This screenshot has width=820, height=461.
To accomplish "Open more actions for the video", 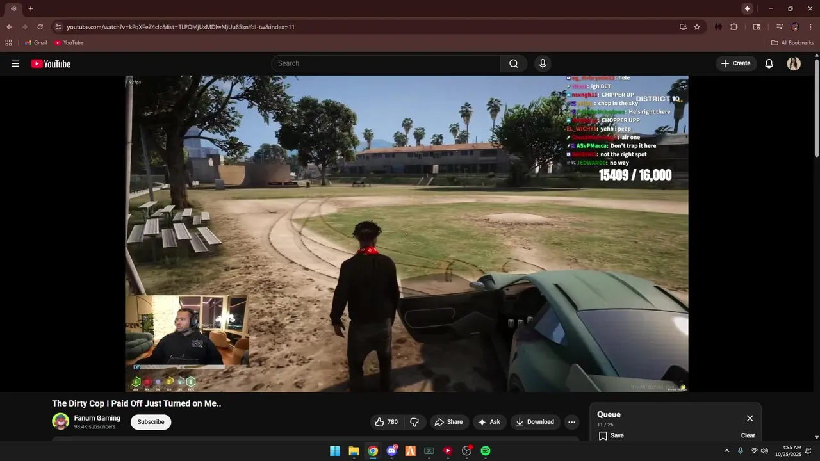I will (571, 422).
